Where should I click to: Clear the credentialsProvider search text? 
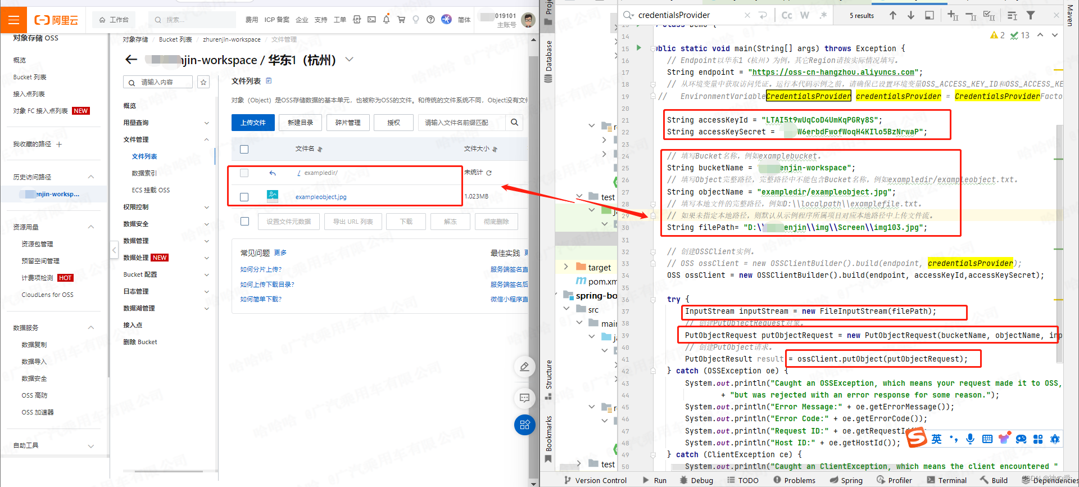747,15
